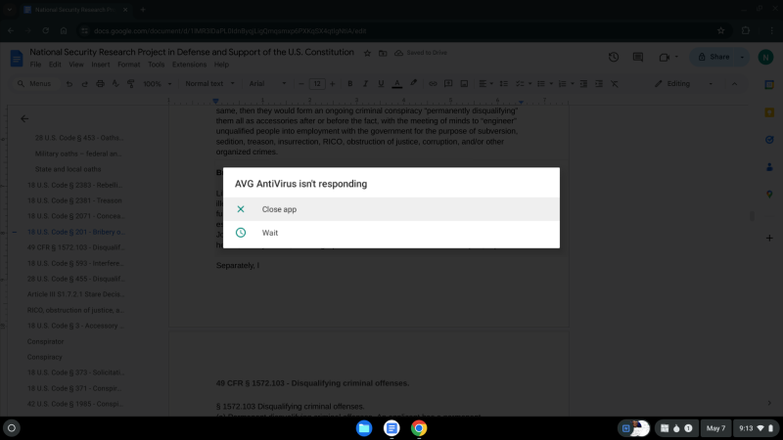The width and height of the screenshot is (783, 440).
Task: Open the Format menu
Action: click(129, 65)
